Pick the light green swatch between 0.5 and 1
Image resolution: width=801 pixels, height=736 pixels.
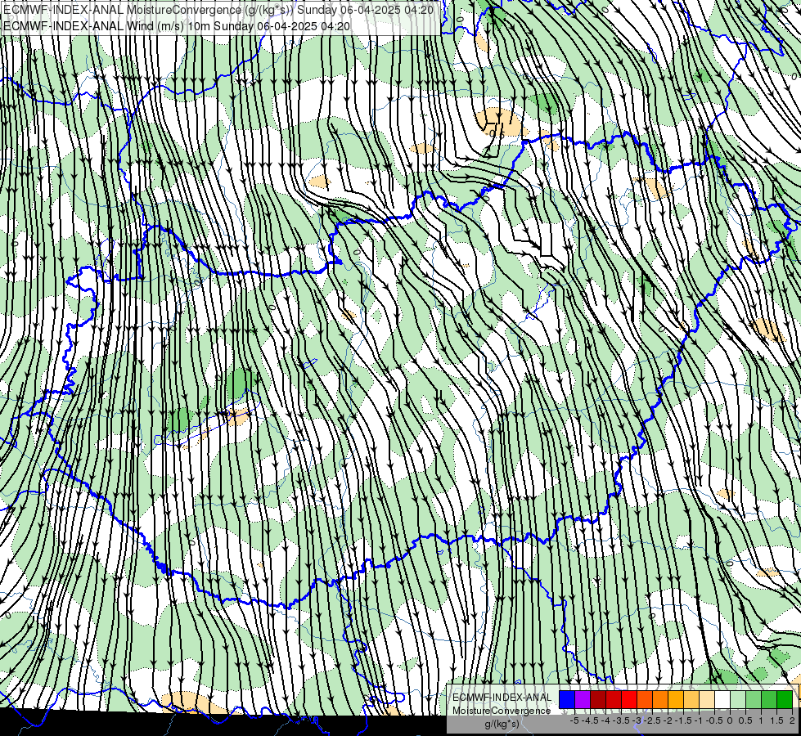coord(754,699)
